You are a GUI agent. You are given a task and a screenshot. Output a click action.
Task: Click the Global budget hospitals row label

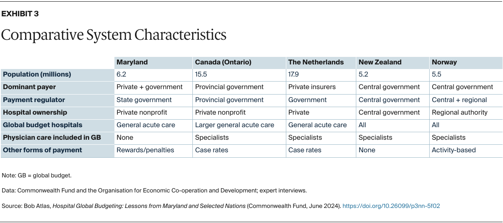pyautogui.click(x=43, y=125)
